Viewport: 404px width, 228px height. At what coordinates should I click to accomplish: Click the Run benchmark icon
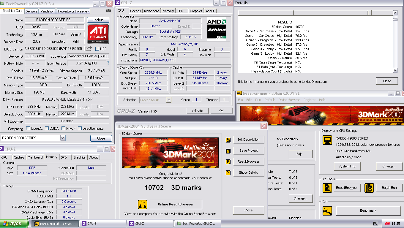coord(327,211)
